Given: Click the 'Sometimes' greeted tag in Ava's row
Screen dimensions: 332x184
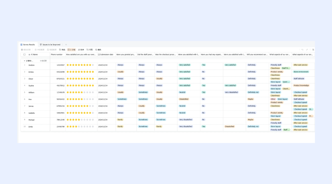Looking at the screenshot, I should [x=122, y=99].
